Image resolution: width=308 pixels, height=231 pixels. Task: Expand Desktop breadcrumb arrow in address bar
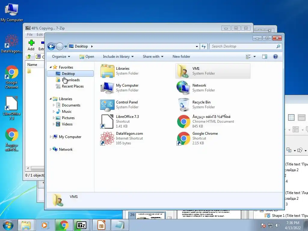(x=92, y=46)
